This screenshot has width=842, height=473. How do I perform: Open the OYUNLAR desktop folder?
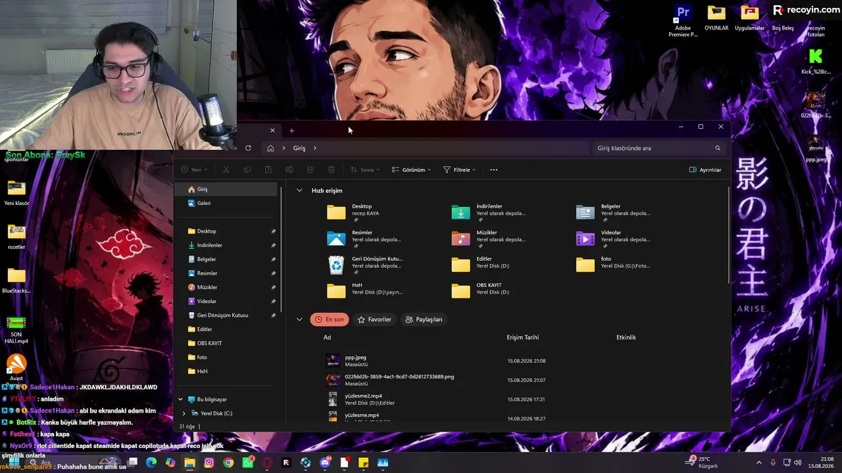click(716, 18)
